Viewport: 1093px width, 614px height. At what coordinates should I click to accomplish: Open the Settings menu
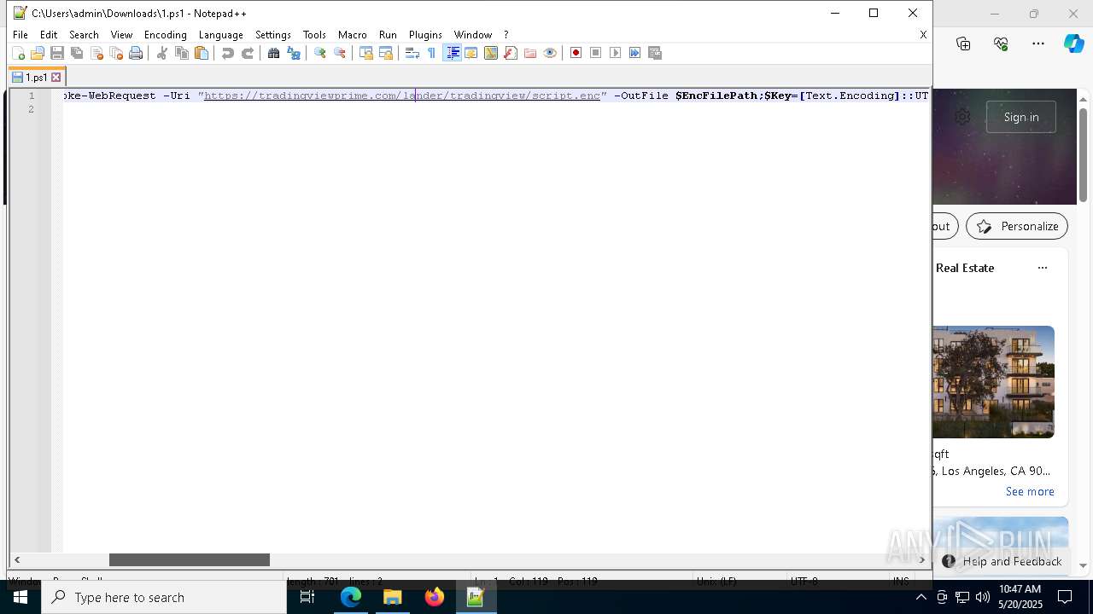point(273,35)
